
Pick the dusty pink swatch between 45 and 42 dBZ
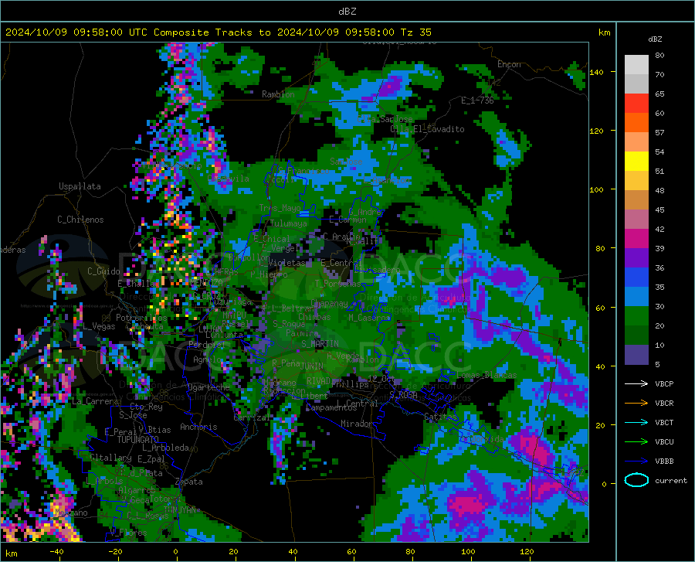636,220
